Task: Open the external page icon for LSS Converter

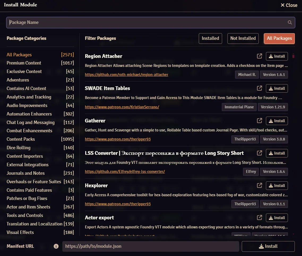Action: (x=260, y=153)
